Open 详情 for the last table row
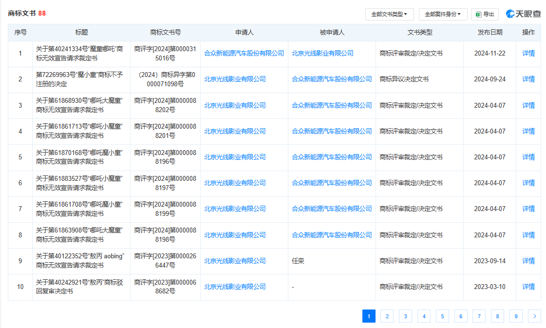Screen dimensions: 546x328 click(x=528, y=287)
